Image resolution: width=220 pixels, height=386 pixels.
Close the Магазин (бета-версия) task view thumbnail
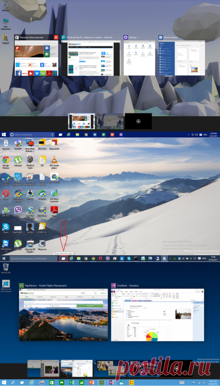click(56, 37)
